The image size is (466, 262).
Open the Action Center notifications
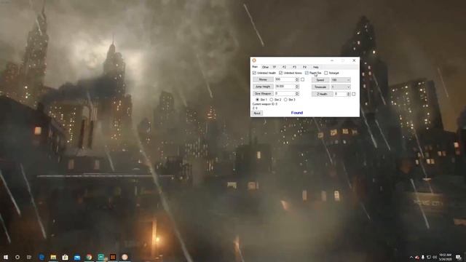coord(459,257)
